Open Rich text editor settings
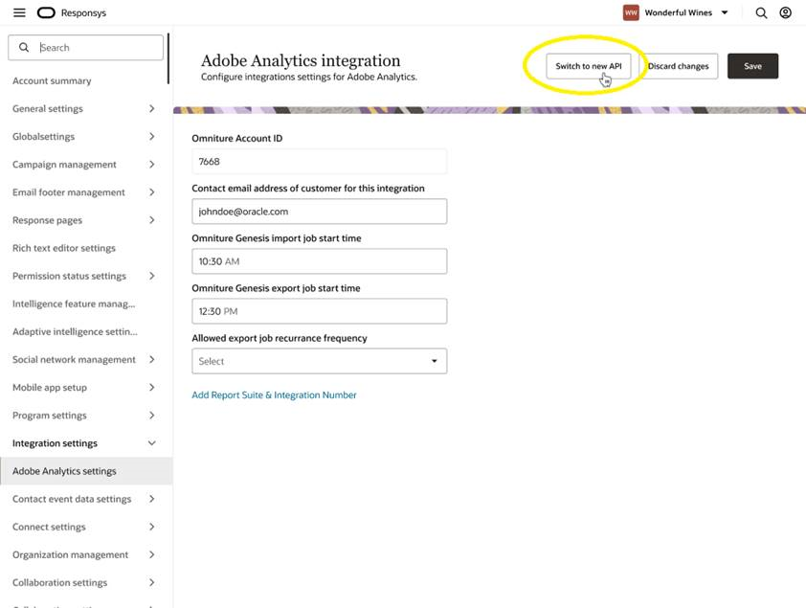 [x=64, y=248]
